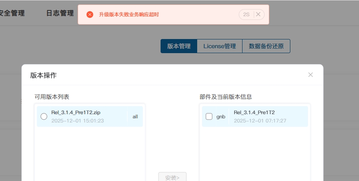Open the License管理 tab
Screen dimensions: 359x181
coord(220,46)
